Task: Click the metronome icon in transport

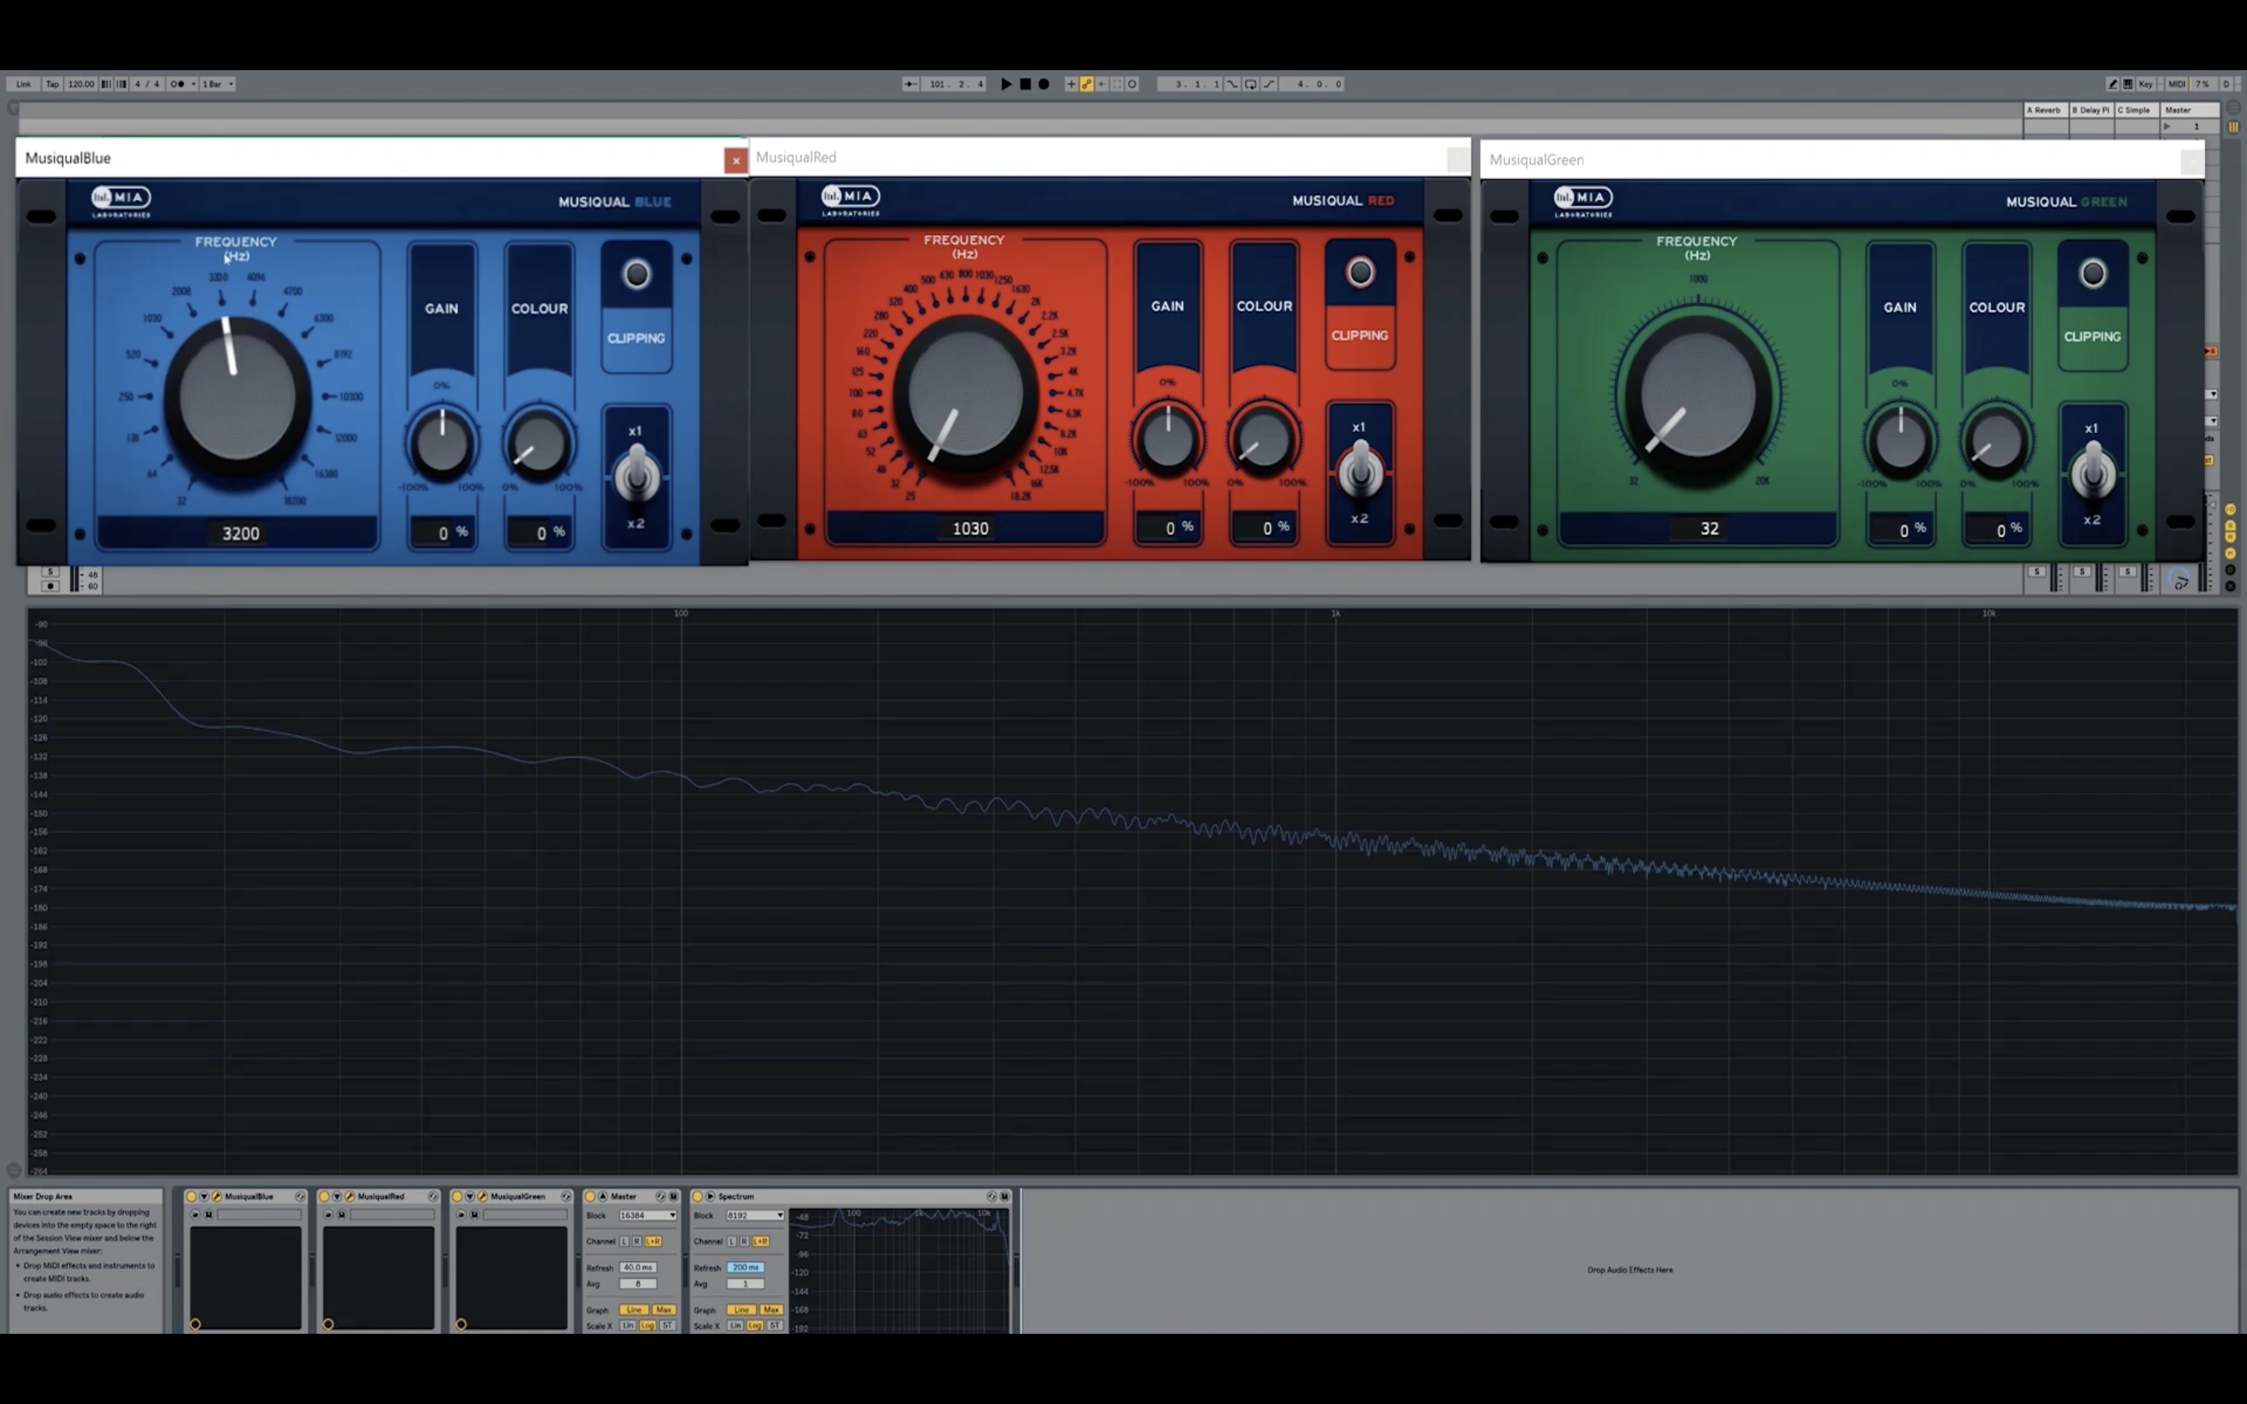Action: click(x=176, y=83)
